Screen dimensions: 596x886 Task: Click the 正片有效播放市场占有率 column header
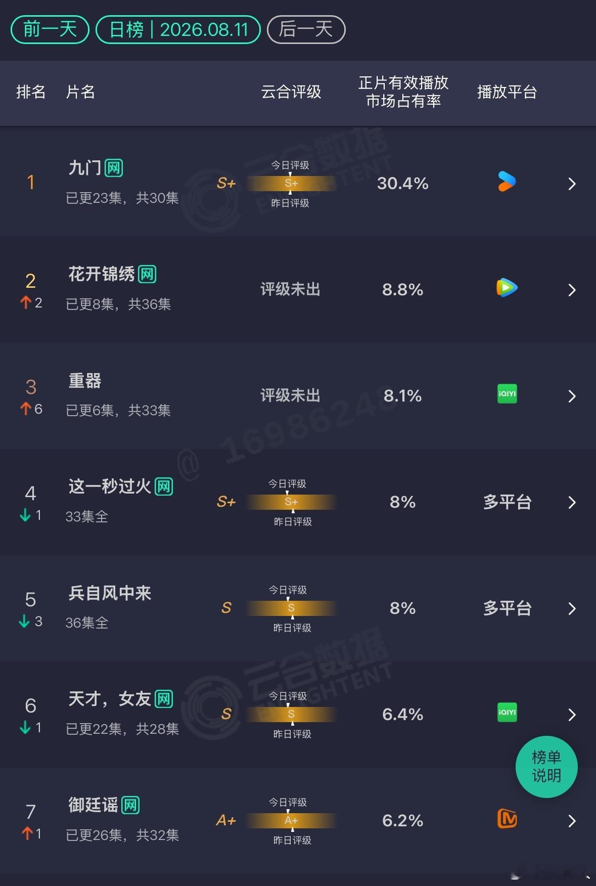pos(403,92)
